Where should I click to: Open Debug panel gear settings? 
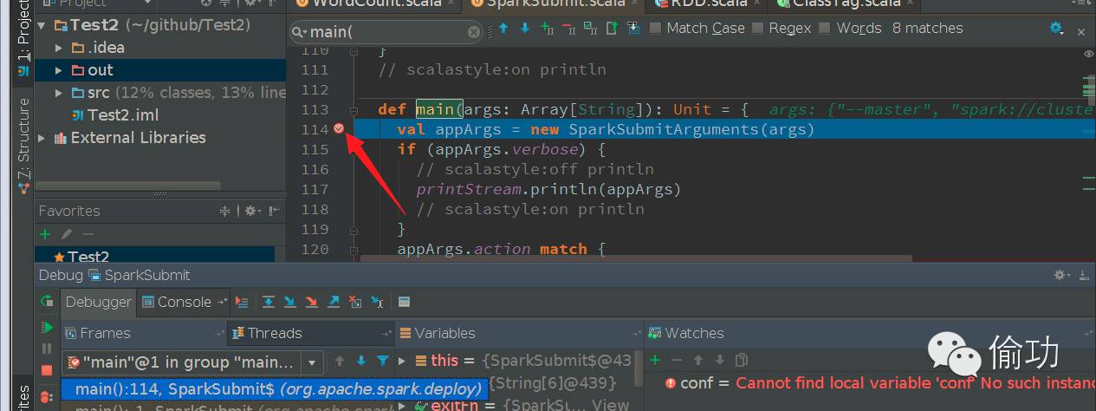[1061, 275]
